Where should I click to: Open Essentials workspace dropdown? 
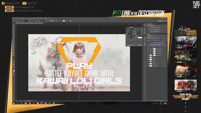click(162, 21)
